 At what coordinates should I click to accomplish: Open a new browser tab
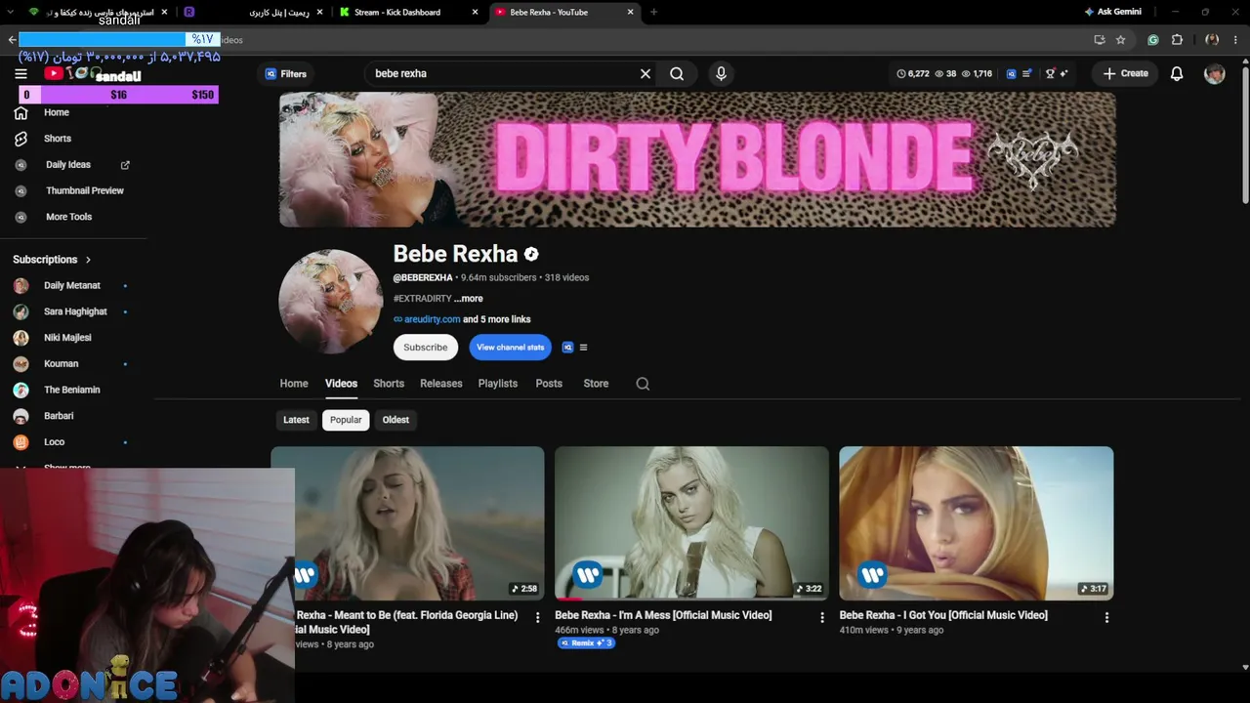(x=653, y=12)
